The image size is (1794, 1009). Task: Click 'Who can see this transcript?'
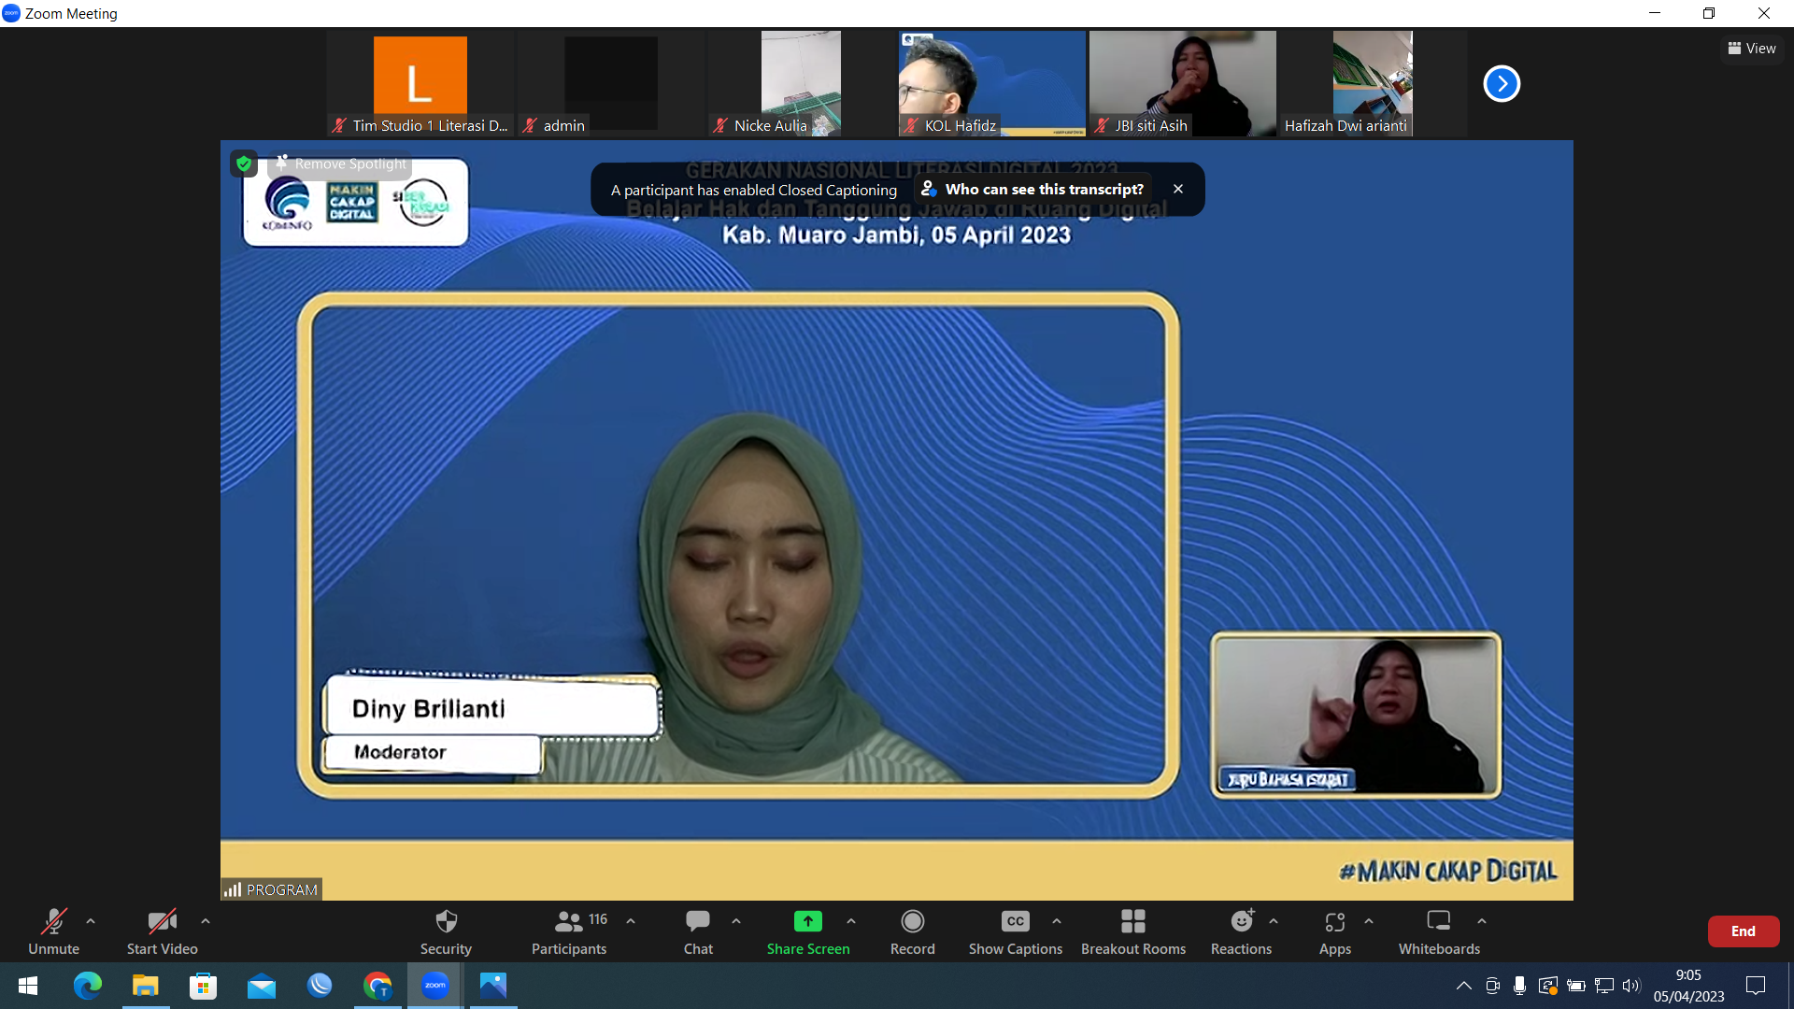click(1032, 189)
